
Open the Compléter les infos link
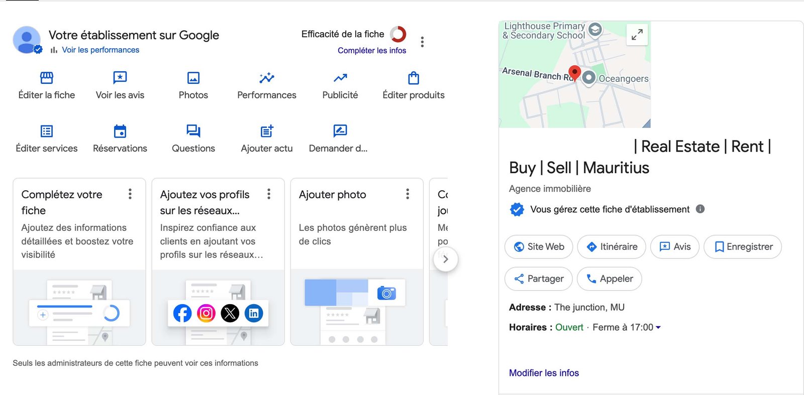[x=372, y=50]
